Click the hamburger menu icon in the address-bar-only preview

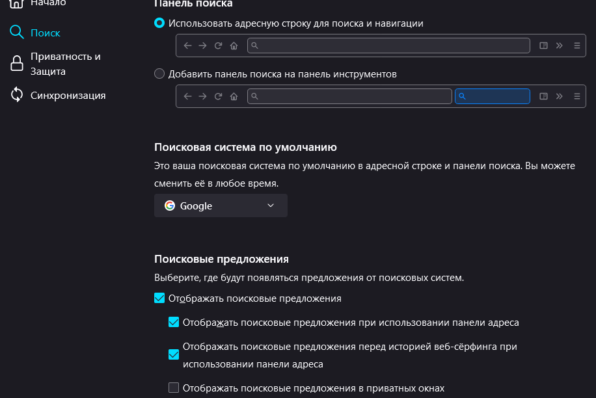(576, 46)
